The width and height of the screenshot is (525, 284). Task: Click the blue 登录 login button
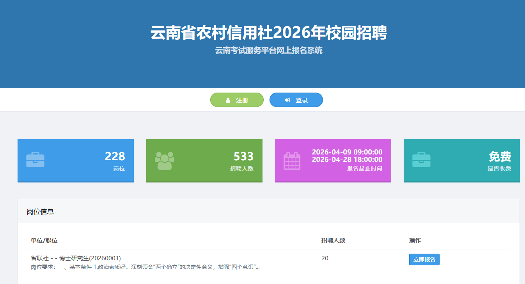[x=296, y=100]
